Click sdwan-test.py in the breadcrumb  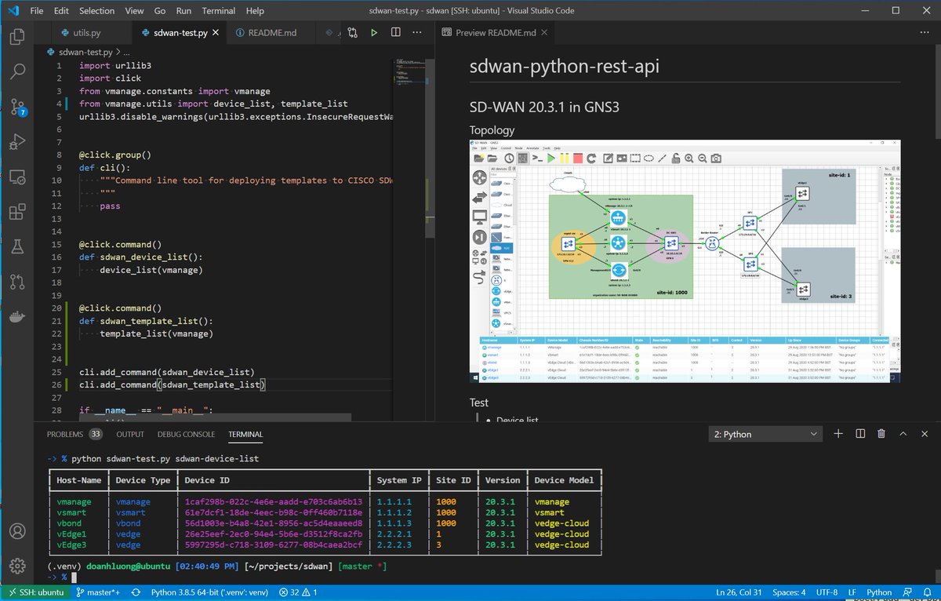coord(84,52)
